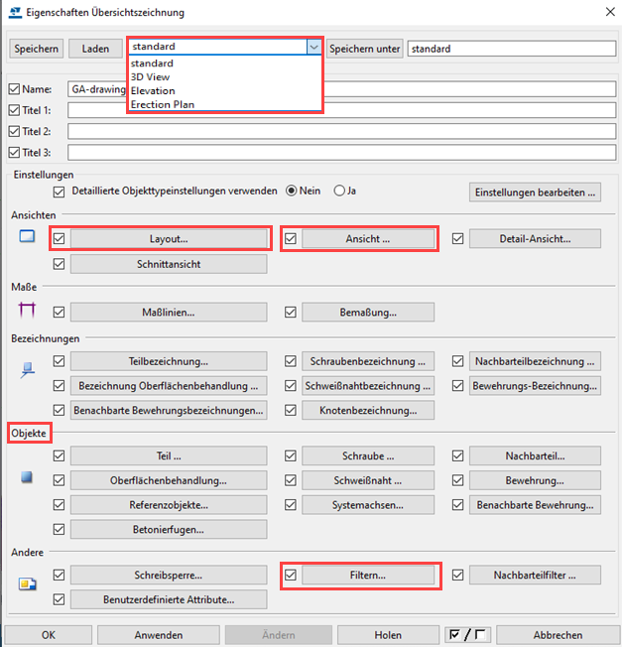Click the Bezeichnungen mark icon
Screen dimensions: 622x647
(x=28, y=370)
